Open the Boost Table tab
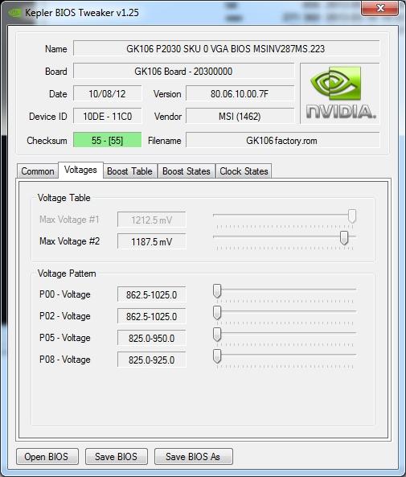Screen dimensions: 406x477 [x=130, y=171]
